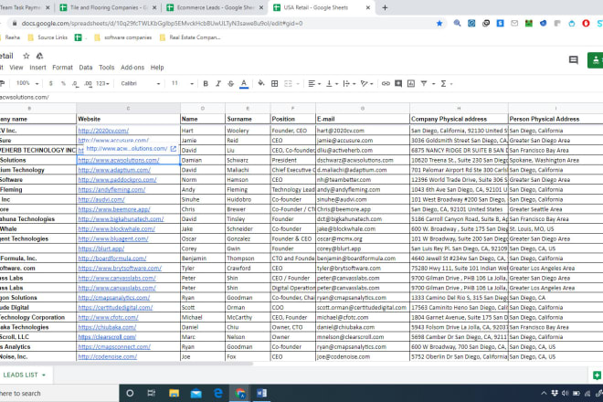
Task: Click the vertical align icon
Action: point(329,83)
